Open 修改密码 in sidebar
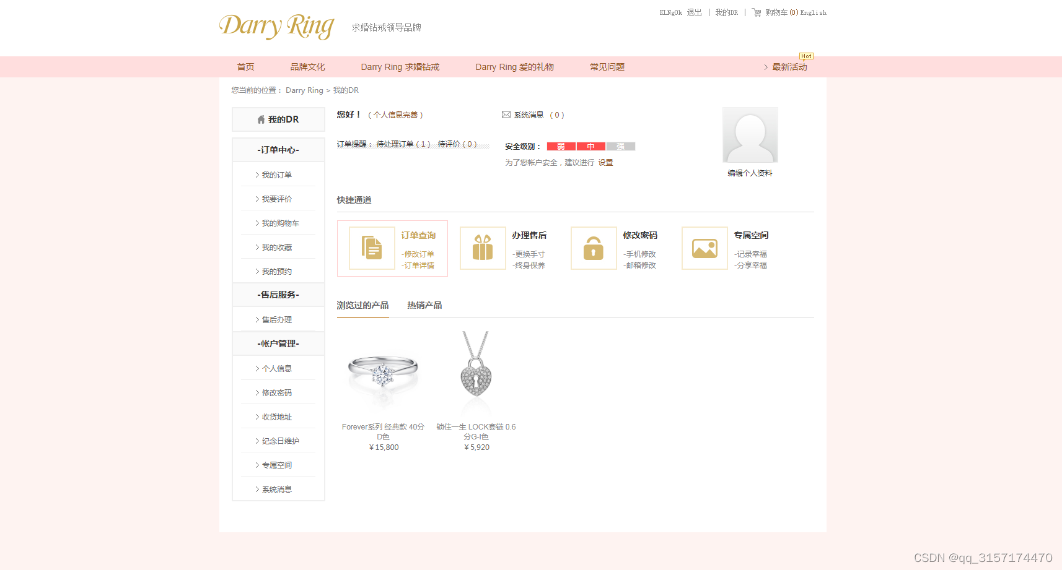This screenshot has height=570, width=1062. [x=276, y=393]
